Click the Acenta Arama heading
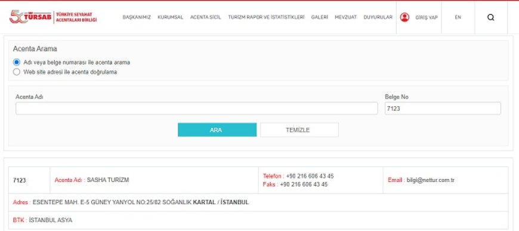The image size is (519, 231). pos(35,49)
